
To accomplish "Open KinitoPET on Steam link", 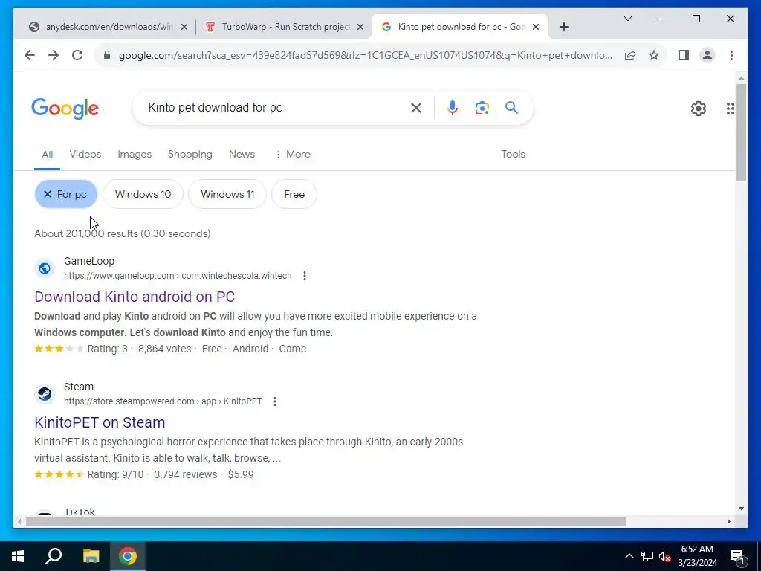I will point(100,422).
